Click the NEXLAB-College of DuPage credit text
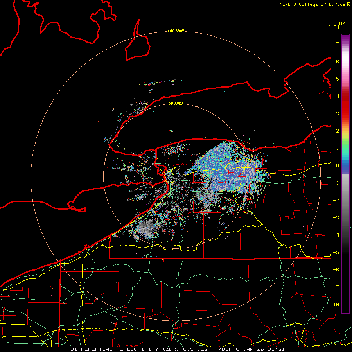 pos(312,4)
